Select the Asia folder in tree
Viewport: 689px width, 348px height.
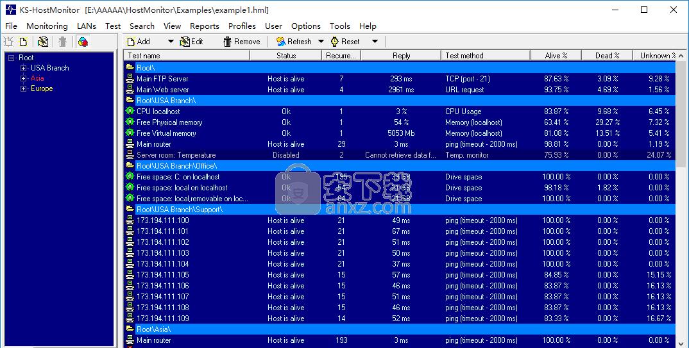(37, 78)
